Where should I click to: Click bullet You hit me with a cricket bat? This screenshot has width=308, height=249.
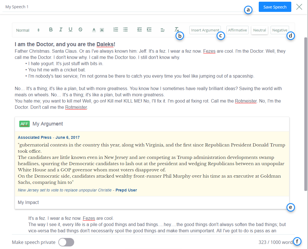tap(57, 70)
